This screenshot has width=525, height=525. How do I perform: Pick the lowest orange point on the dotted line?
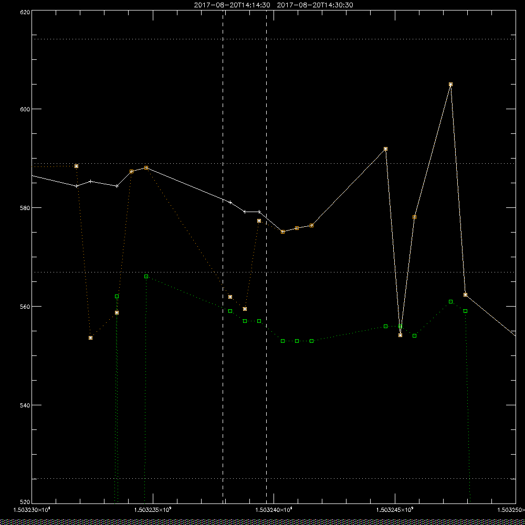91,338
